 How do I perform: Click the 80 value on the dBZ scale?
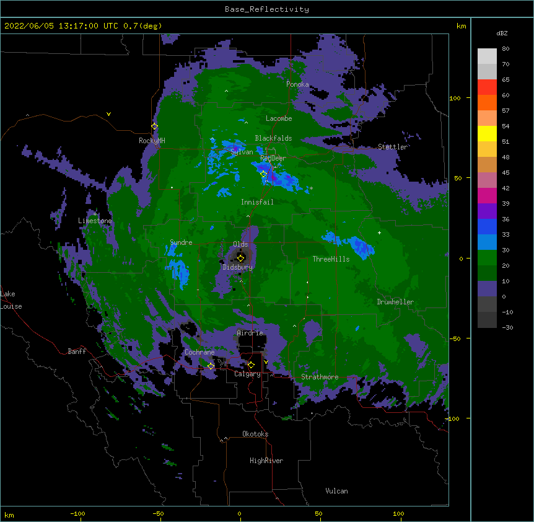(506, 49)
